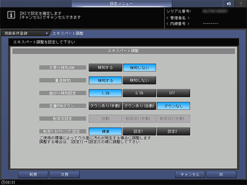Click the 08:31 time display

pos(11,182)
